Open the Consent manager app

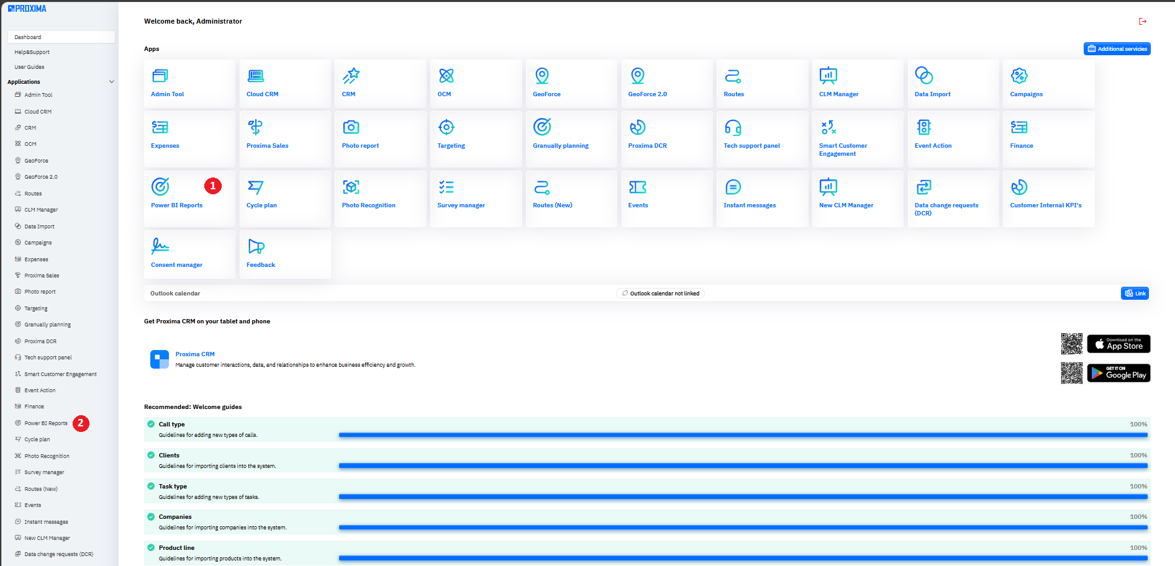[x=189, y=253]
